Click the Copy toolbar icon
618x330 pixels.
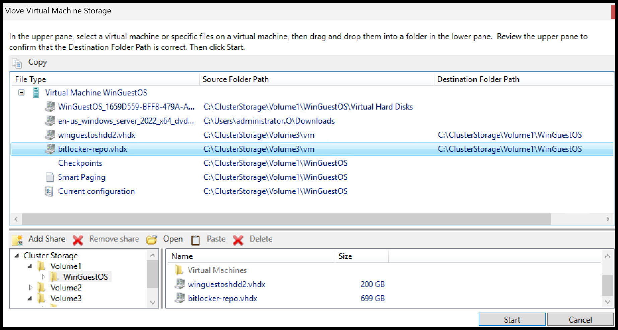point(17,63)
